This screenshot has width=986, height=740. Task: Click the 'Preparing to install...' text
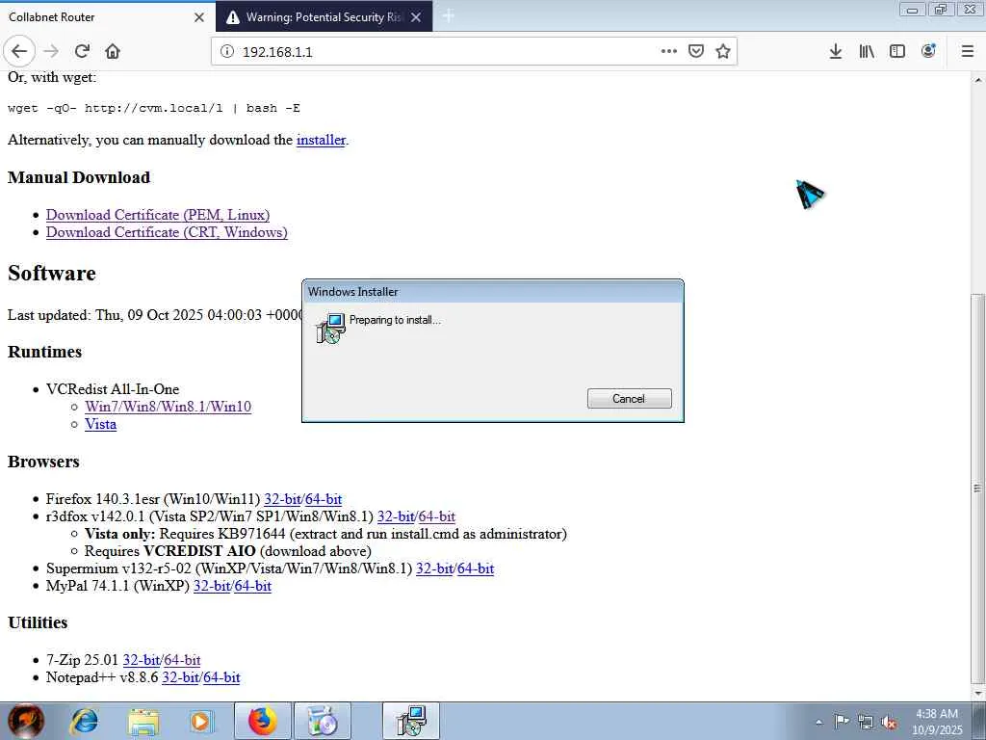coord(395,320)
